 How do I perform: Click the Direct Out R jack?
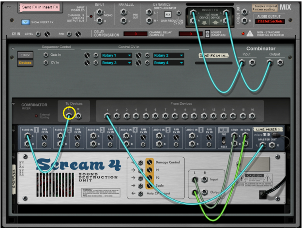(x=244, y=20)
